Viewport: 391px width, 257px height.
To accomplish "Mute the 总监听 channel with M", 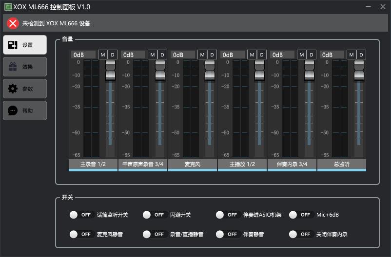I will tap(352, 55).
